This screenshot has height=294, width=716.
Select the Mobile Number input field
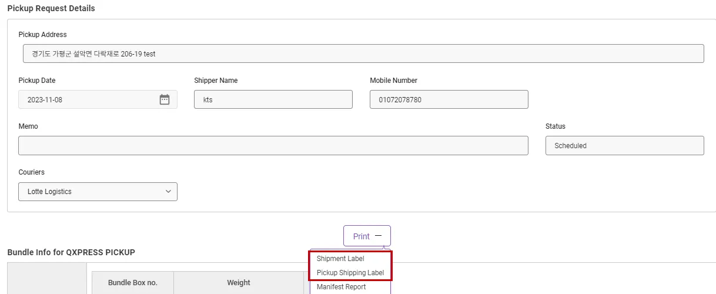[x=449, y=99]
